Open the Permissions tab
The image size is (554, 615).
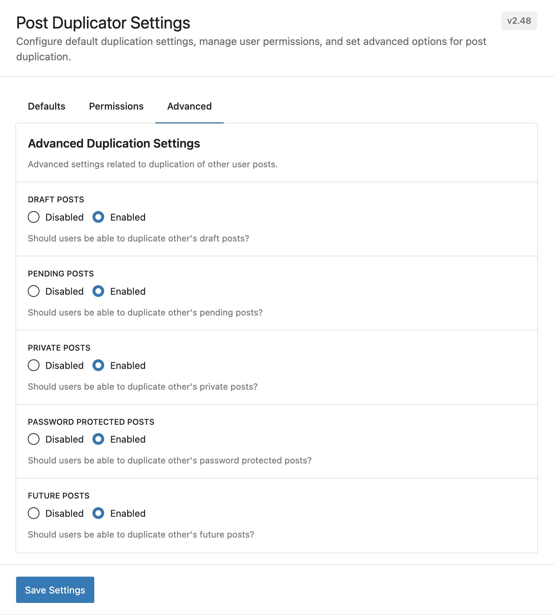(116, 106)
